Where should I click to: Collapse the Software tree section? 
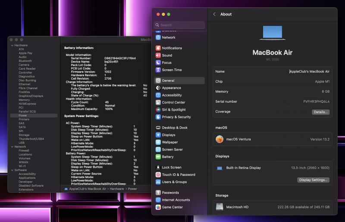coord(13,170)
